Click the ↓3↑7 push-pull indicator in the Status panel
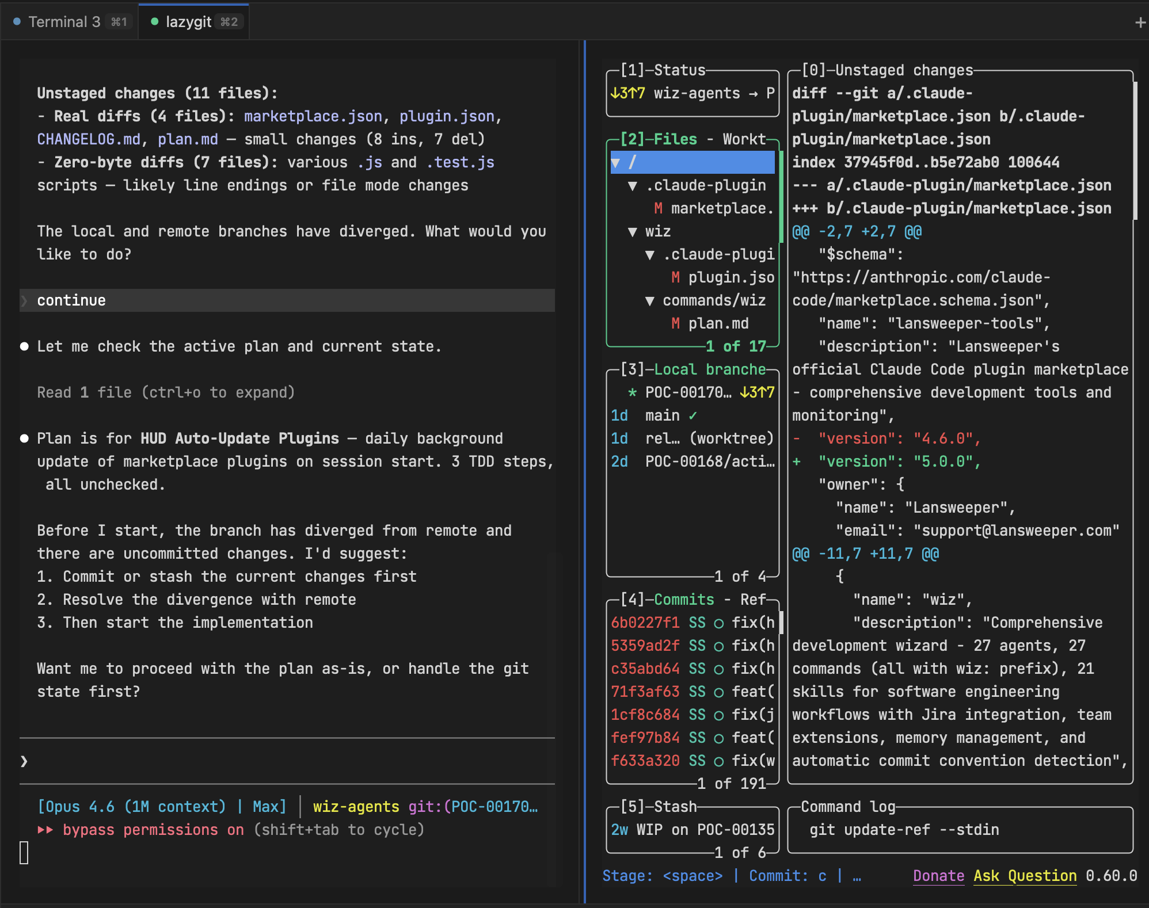Viewport: 1149px width, 908px height. click(627, 93)
